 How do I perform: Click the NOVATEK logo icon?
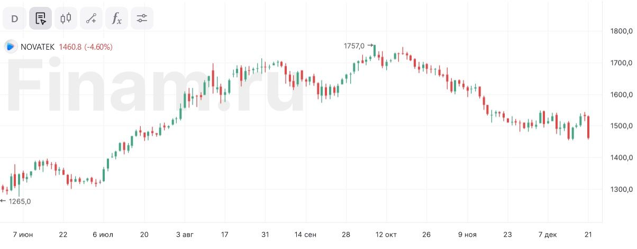[11, 47]
